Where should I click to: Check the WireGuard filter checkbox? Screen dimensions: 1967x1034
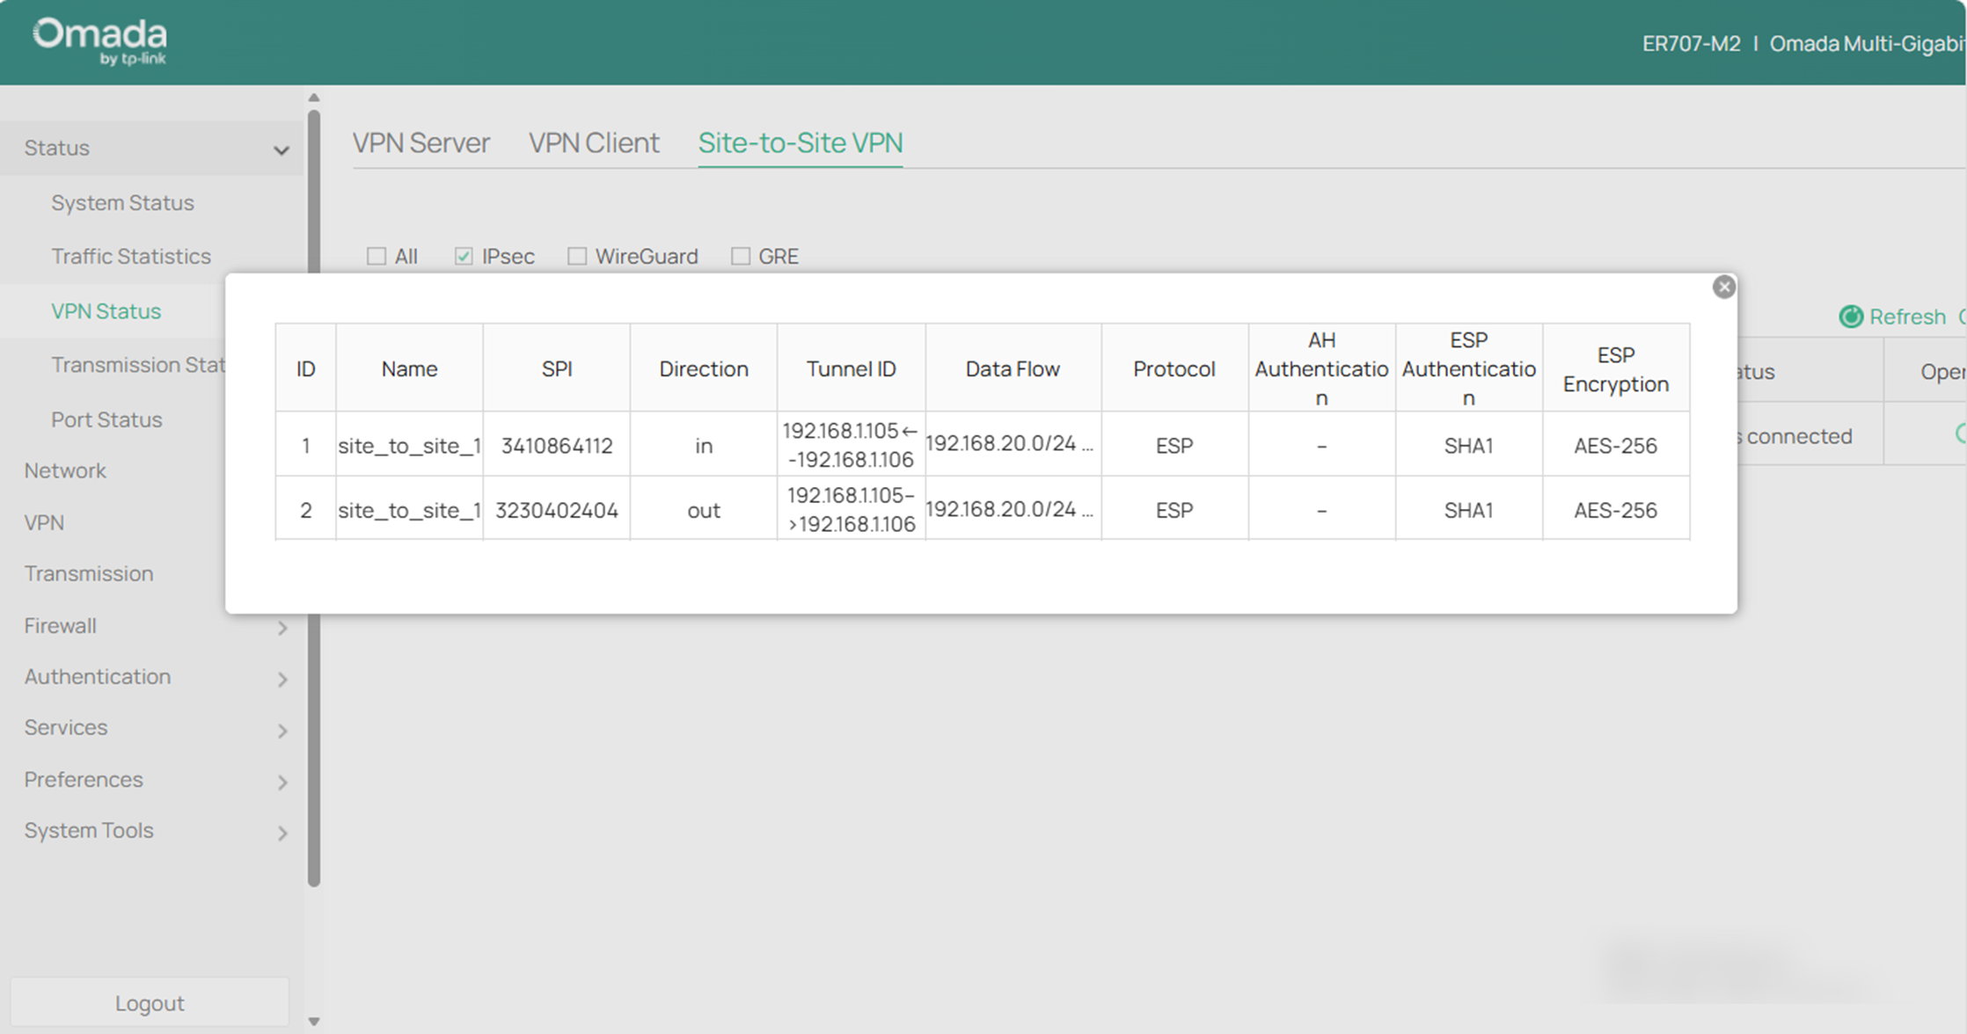577,256
